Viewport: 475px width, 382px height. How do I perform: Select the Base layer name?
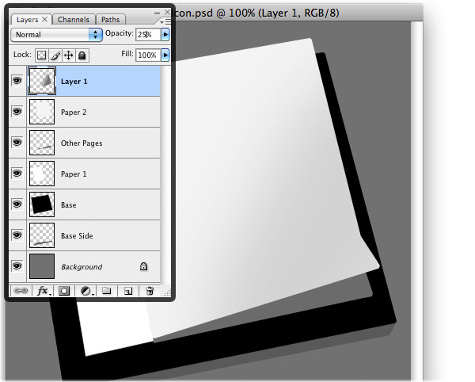point(68,205)
